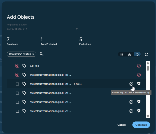Select the tag view button

[137, 54]
